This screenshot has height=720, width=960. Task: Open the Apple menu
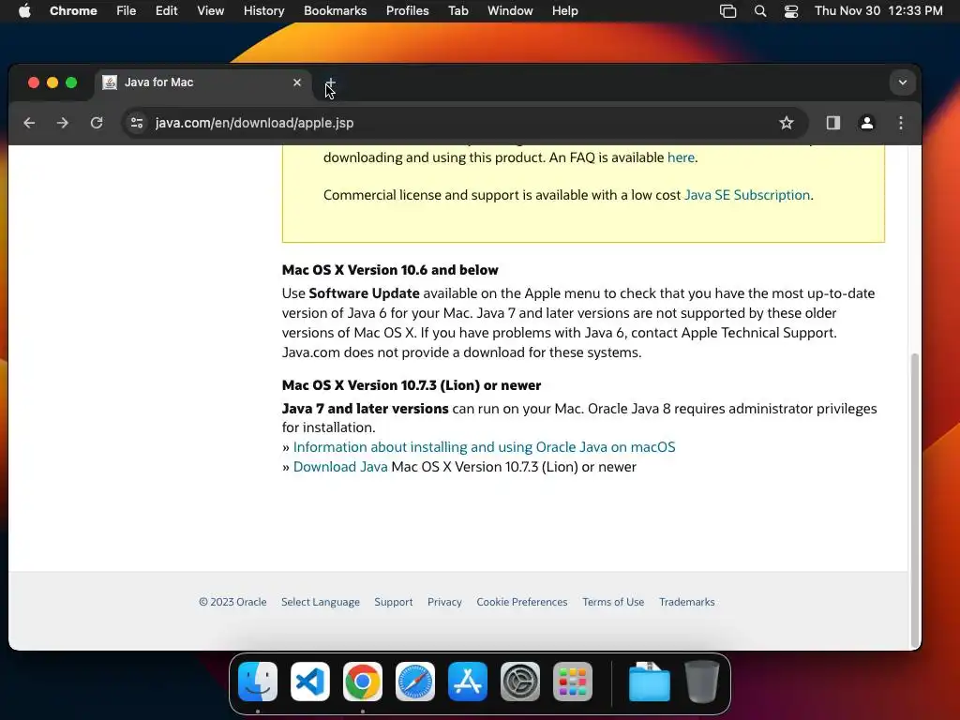coord(24,10)
